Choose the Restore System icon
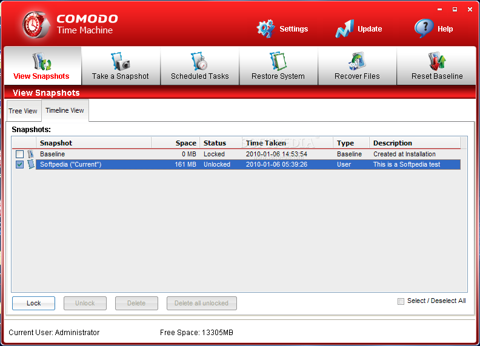Screen dimensions: 480x346 [x=278, y=62]
